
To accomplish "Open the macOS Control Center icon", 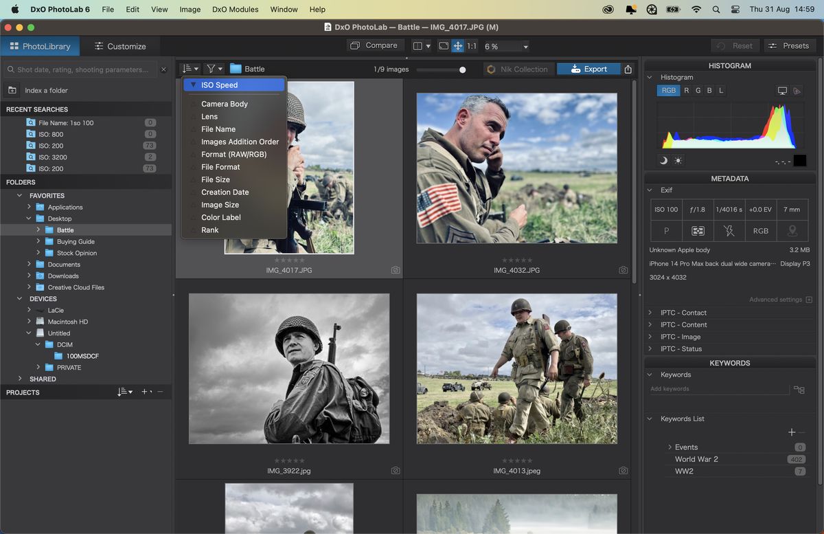I will click(x=735, y=10).
